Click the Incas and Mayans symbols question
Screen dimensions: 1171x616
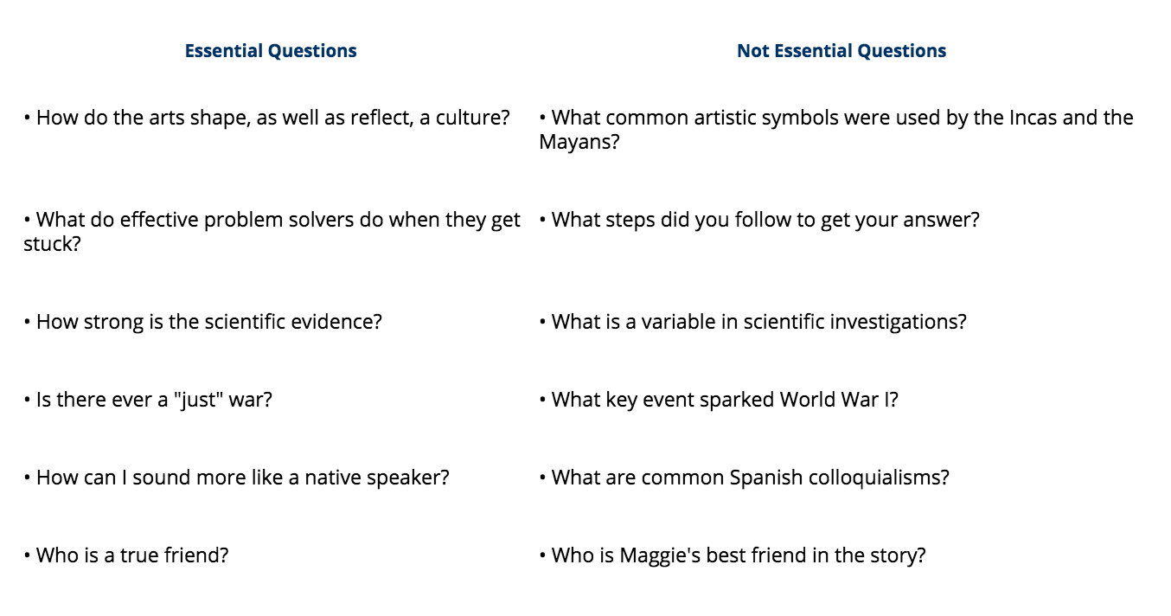(x=836, y=130)
